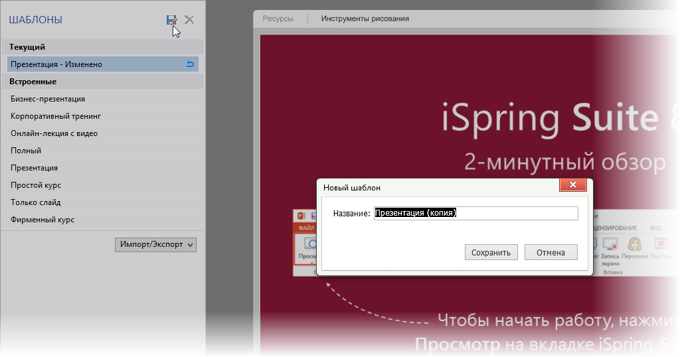680x357 pixels.
Task: Click the Просмотр magnifier icon in slide ribbon
Action: (x=309, y=244)
